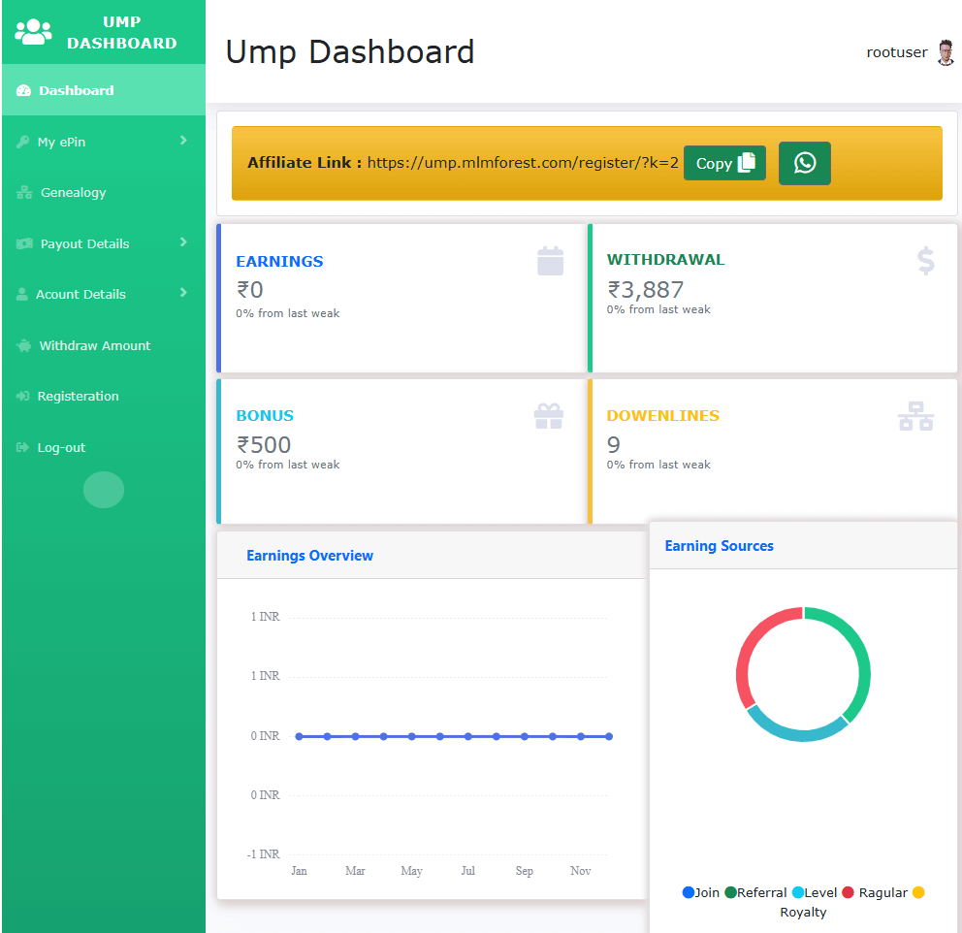Click the users logo icon in sidebar header
Viewport: 962px width, 933px height.
pos(33,32)
